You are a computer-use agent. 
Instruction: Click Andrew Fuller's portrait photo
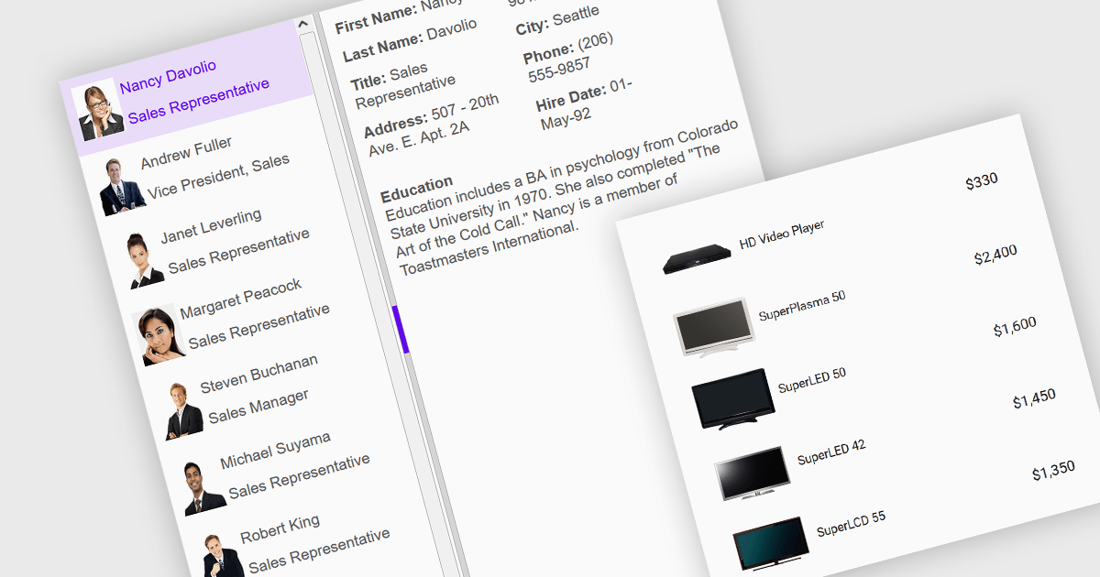click(x=120, y=186)
